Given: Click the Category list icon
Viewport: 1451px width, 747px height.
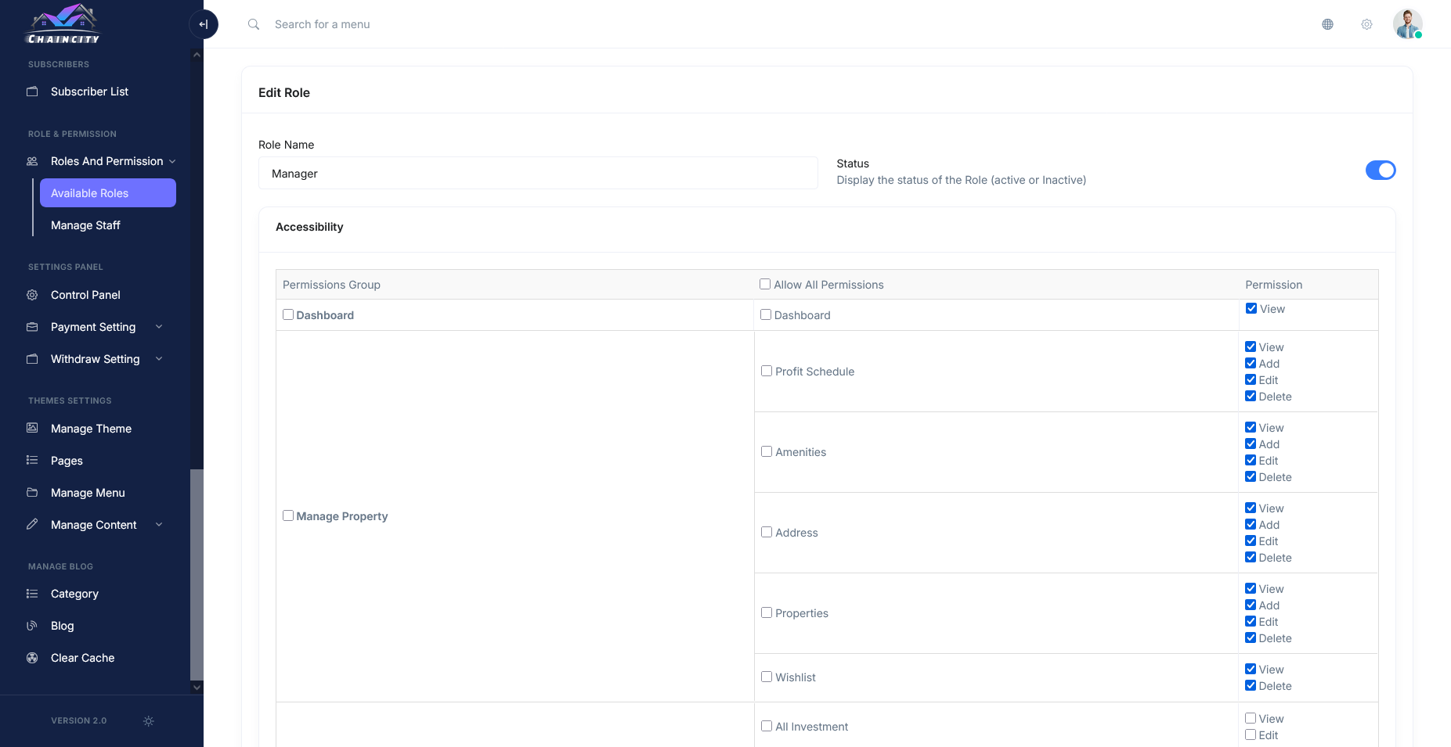Looking at the screenshot, I should click(32, 594).
